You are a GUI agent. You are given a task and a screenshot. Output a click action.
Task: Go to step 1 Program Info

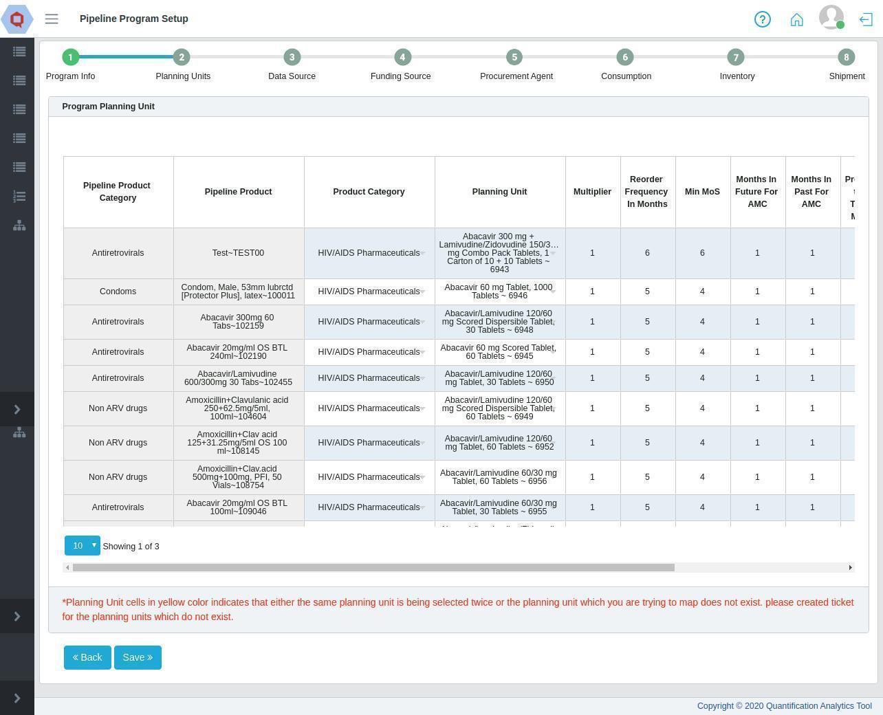[70, 57]
